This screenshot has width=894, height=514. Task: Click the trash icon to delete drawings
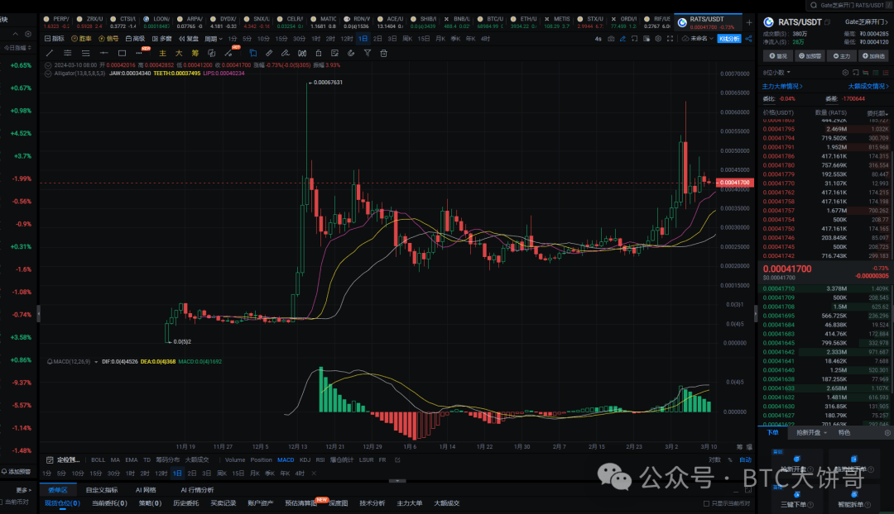(383, 53)
